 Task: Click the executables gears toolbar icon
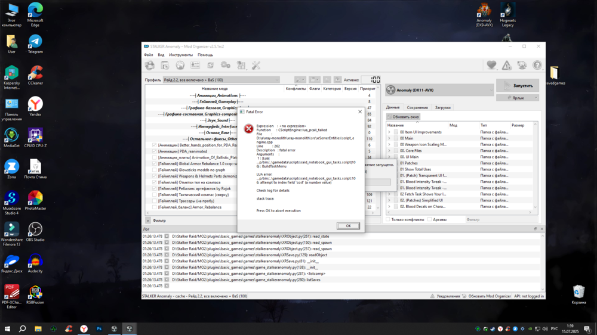(226, 66)
